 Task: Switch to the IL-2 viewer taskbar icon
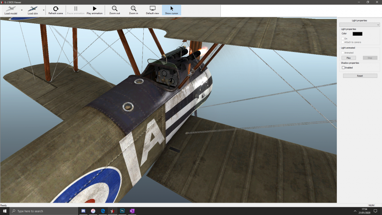(113, 211)
